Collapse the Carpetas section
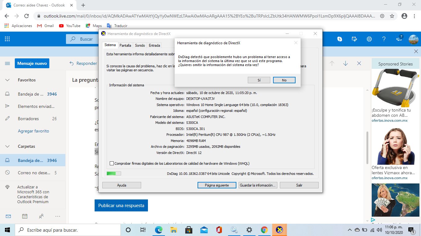The width and height of the screenshot is (421, 236). tap(7, 147)
